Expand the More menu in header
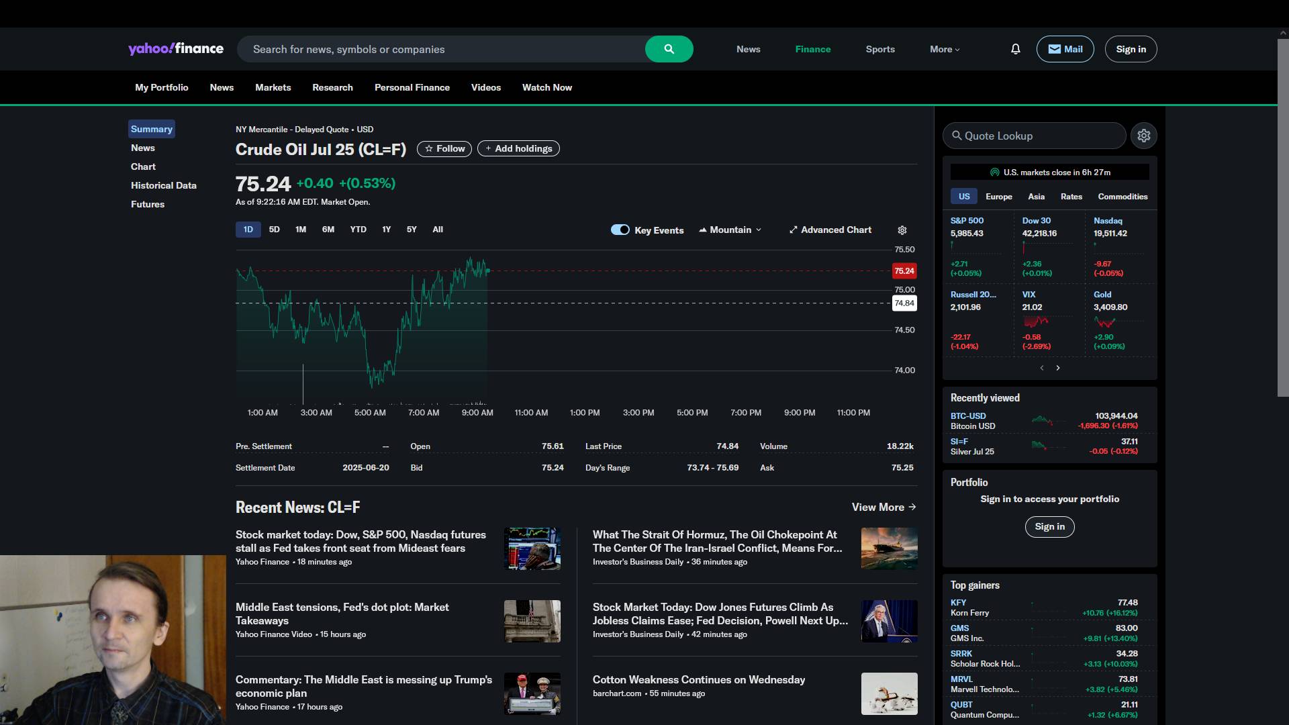 [945, 49]
